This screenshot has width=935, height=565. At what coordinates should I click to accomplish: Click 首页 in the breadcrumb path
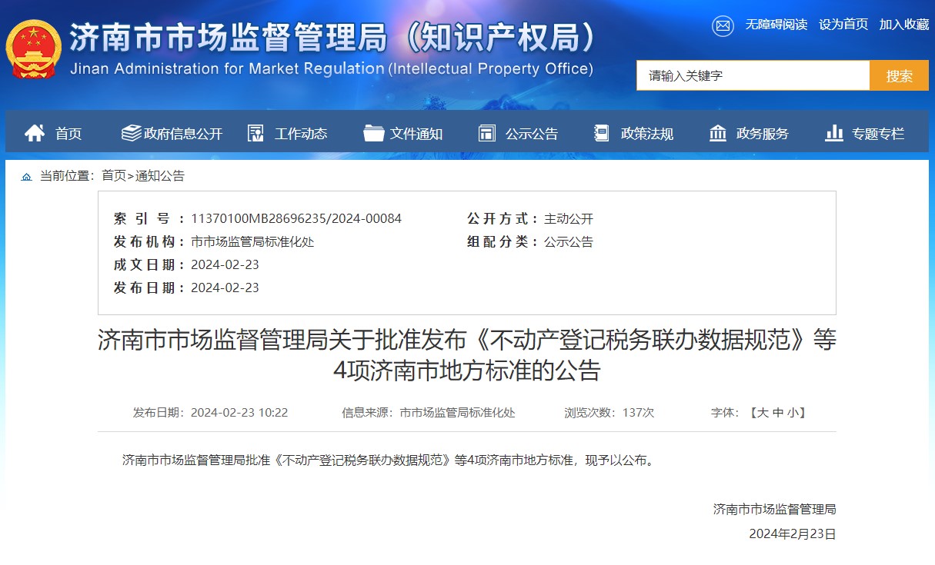pyautogui.click(x=114, y=176)
